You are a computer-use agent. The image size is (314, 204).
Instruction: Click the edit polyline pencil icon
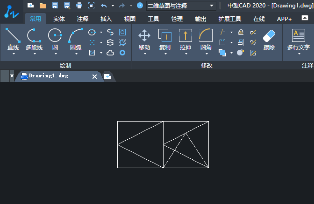253,32
